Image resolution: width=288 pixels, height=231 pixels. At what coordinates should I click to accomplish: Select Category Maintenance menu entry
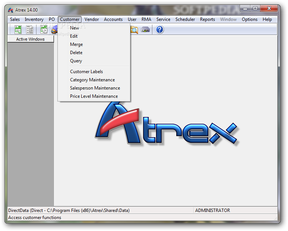(94, 80)
